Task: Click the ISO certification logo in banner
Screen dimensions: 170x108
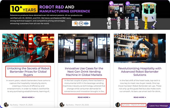Action: [x=86, y=23]
